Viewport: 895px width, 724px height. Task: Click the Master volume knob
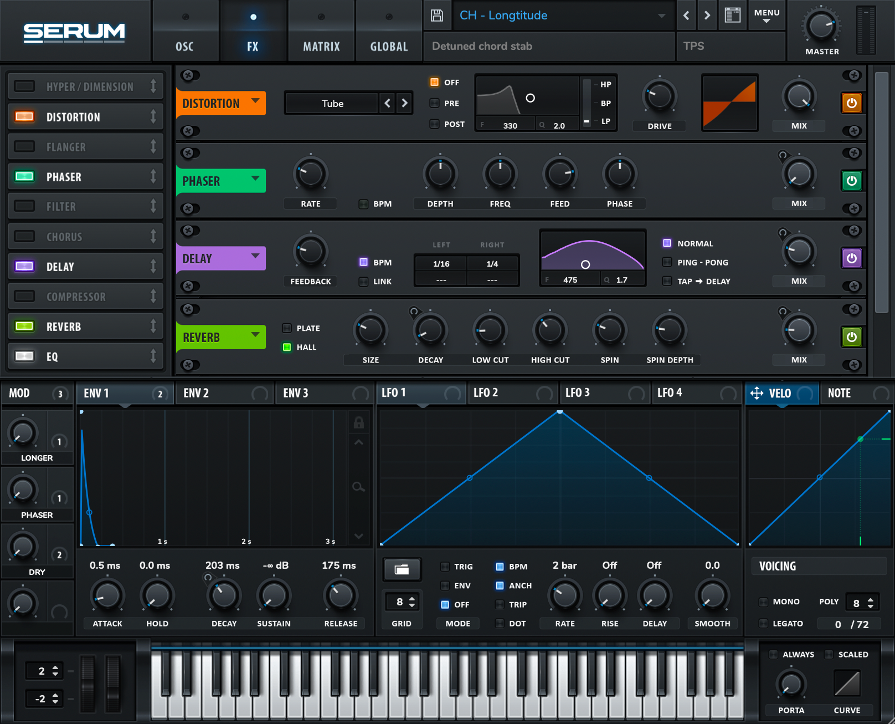tap(820, 26)
